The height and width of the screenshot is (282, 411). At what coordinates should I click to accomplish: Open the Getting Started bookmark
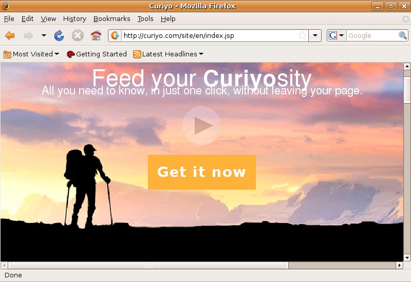pos(97,54)
